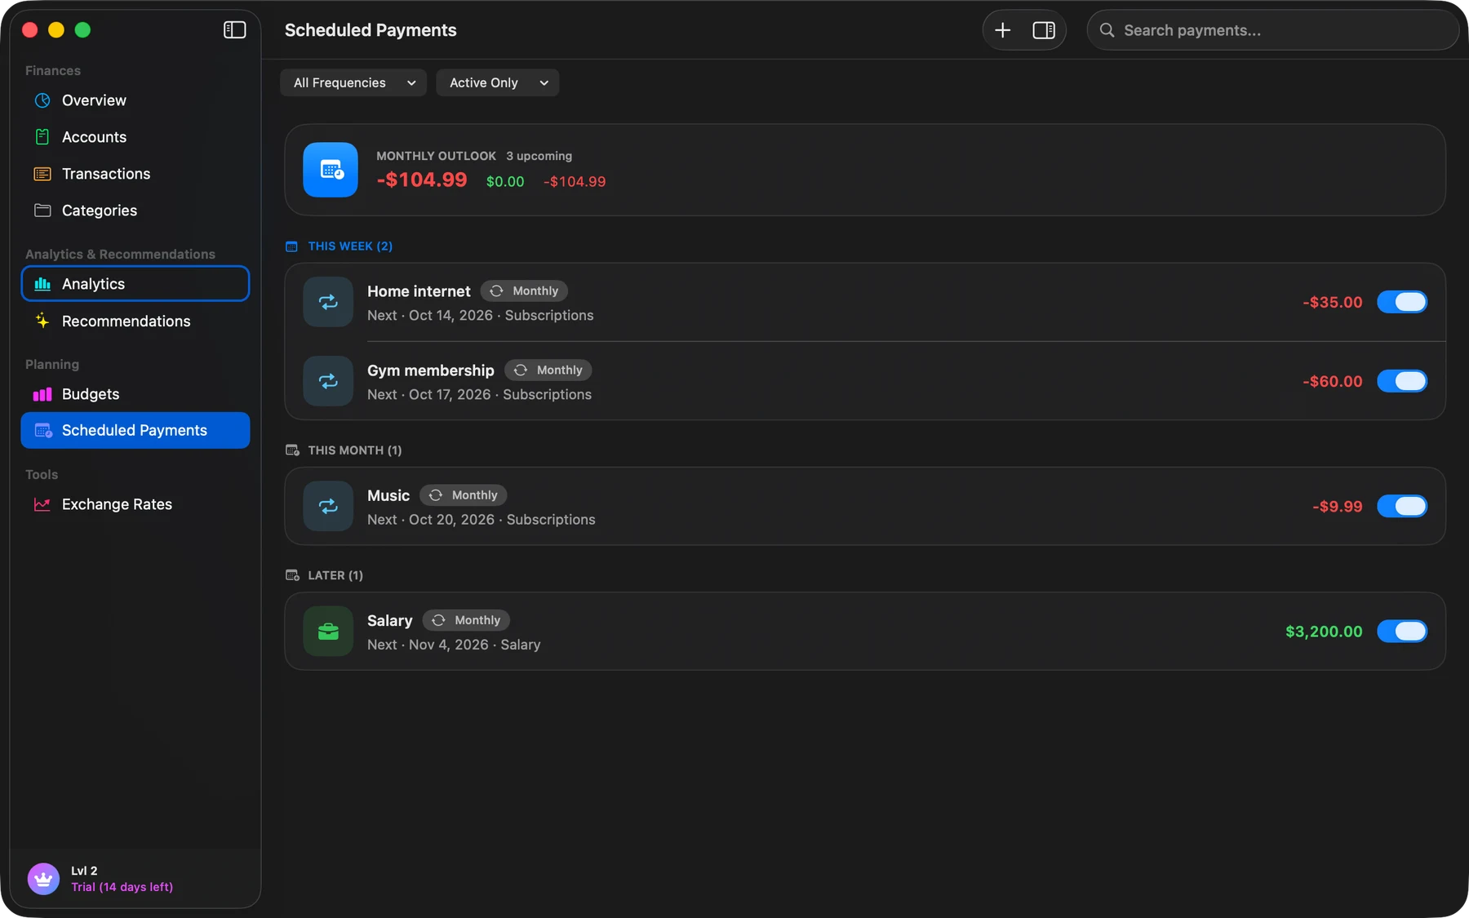Click This Month section calendar icon

[292, 450]
